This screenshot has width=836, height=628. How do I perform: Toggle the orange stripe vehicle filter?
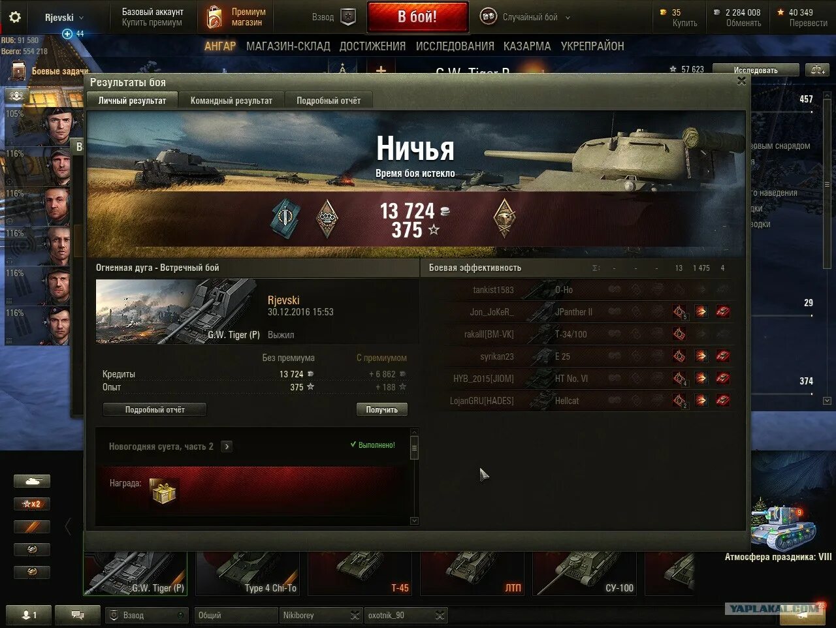(x=32, y=527)
